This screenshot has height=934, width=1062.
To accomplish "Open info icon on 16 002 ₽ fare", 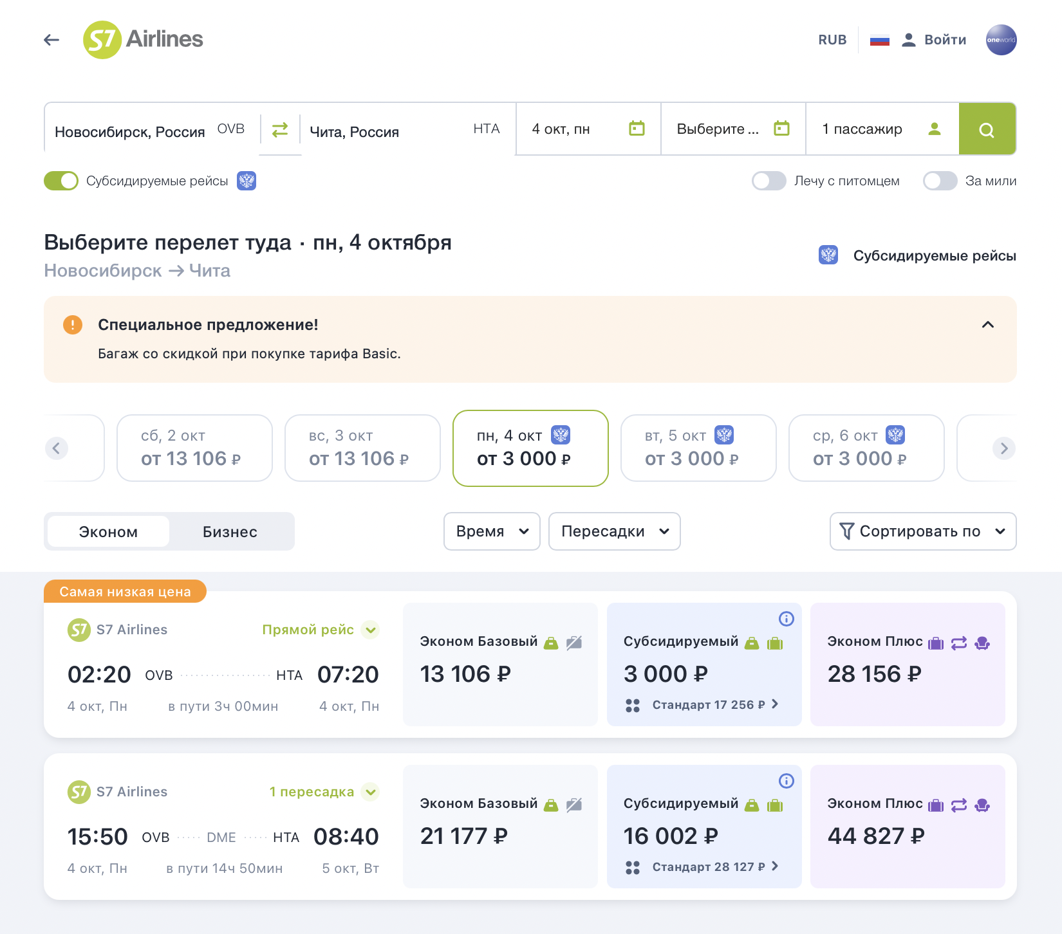I will 787,781.
